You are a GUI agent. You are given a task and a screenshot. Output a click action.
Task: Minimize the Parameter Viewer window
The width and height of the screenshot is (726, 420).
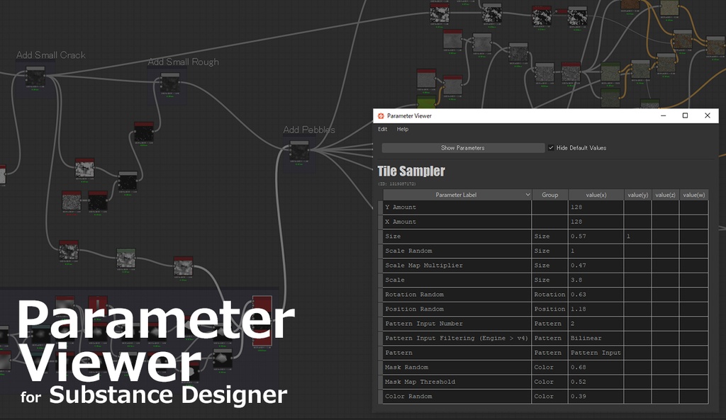click(664, 115)
